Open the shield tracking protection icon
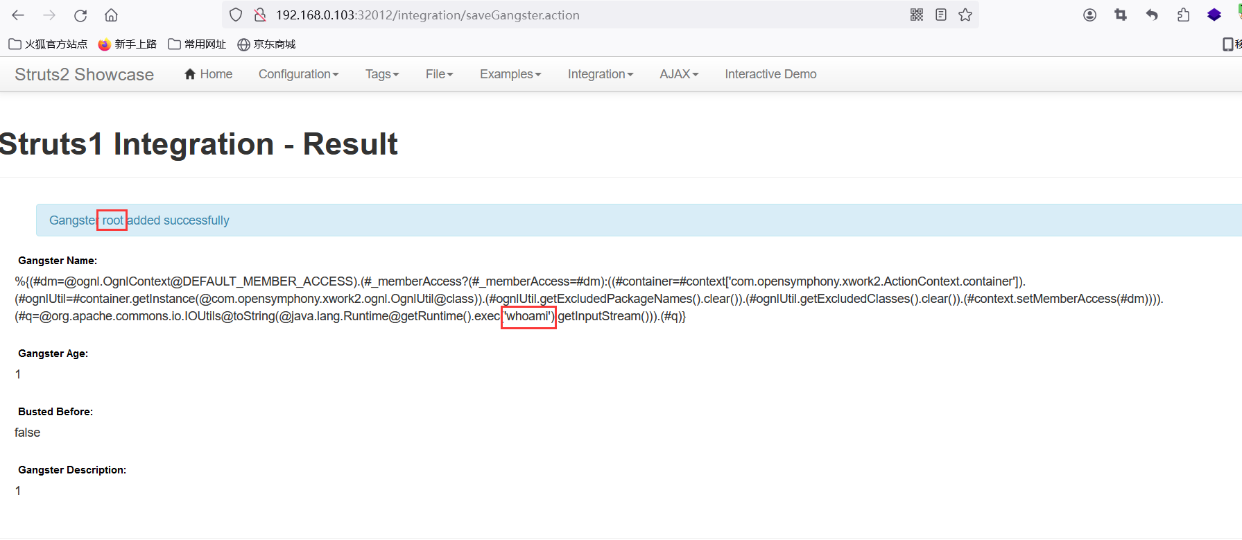The width and height of the screenshot is (1242, 540). (x=236, y=15)
